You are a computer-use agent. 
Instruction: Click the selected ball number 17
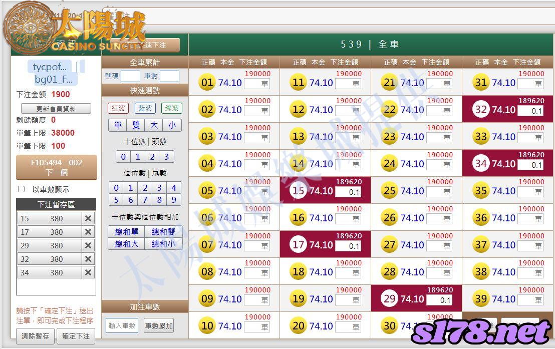[x=299, y=245]
